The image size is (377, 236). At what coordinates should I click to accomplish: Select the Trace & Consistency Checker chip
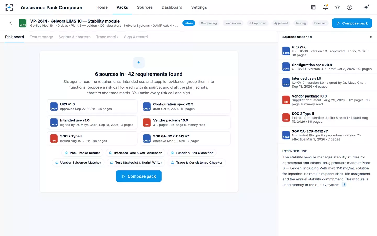click(x=197, y=163)
